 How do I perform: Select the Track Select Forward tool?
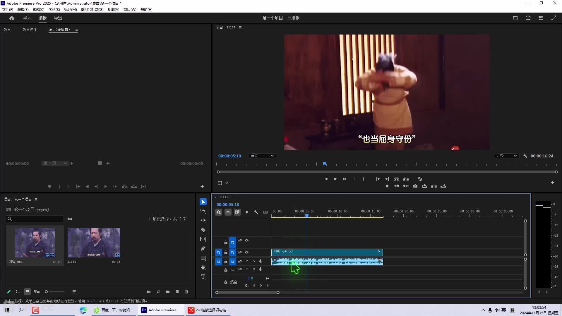(x=203, y=211)
